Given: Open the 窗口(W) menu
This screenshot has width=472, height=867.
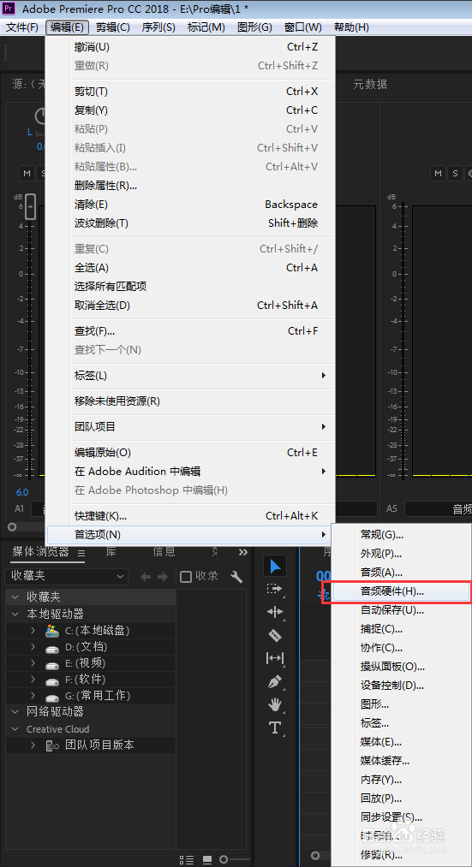Looking at the screenshot, I should tap(302, 27).
